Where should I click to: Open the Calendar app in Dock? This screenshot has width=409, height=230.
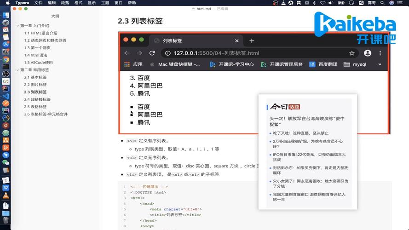(x=6, y=30)
